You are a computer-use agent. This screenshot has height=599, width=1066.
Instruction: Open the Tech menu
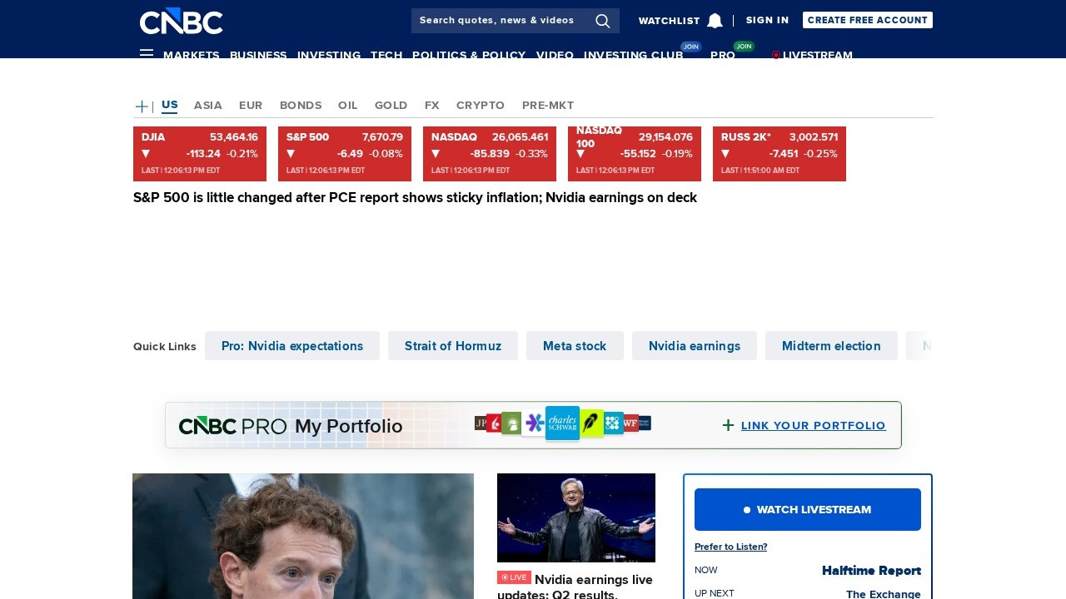[x=386, y=55]
